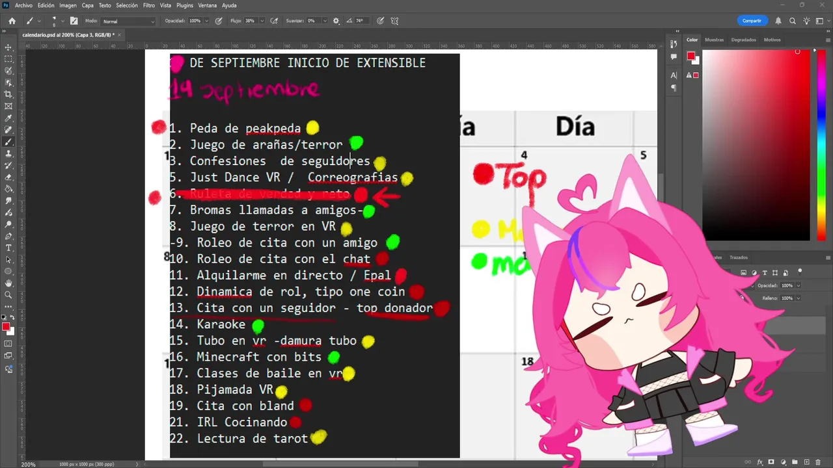Select the Type tool

(x=8, y=248)
